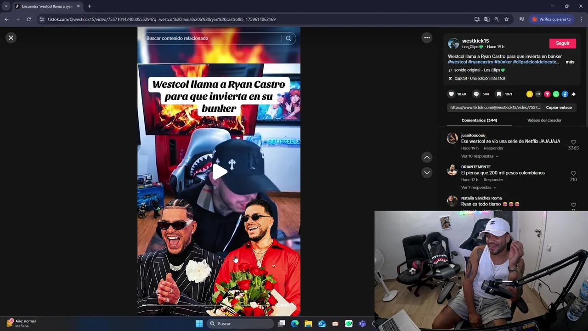Open the westkick15 username link
The width and height of the screenshot is (588, 331).
(x=475, y=41)
